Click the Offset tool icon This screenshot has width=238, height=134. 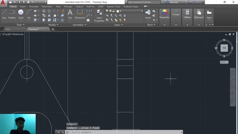click(62, 20)
